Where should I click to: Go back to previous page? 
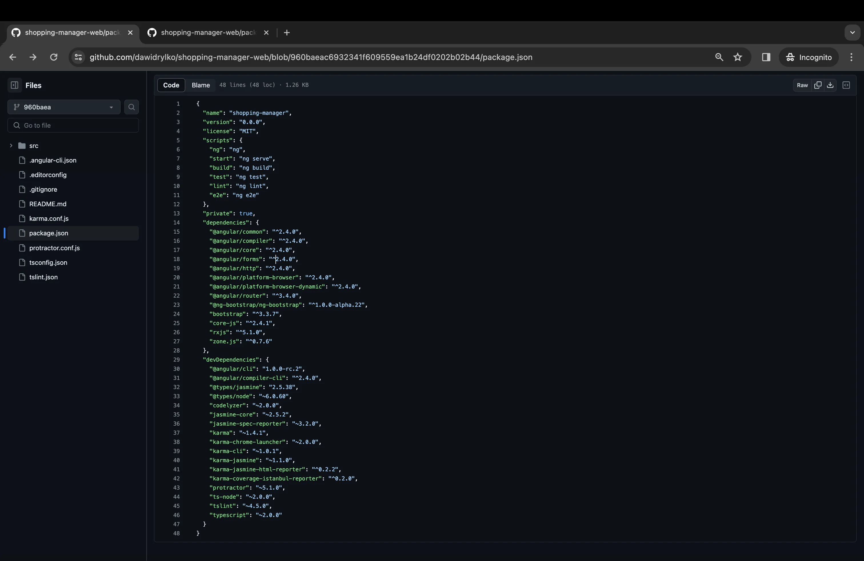coord(13,57)
